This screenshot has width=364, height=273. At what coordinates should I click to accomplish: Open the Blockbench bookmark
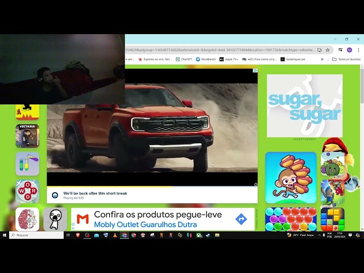206,59
